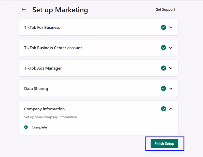Open the Get Support link
This screenshot has width=203, height=157.
[x=165, y=9]
